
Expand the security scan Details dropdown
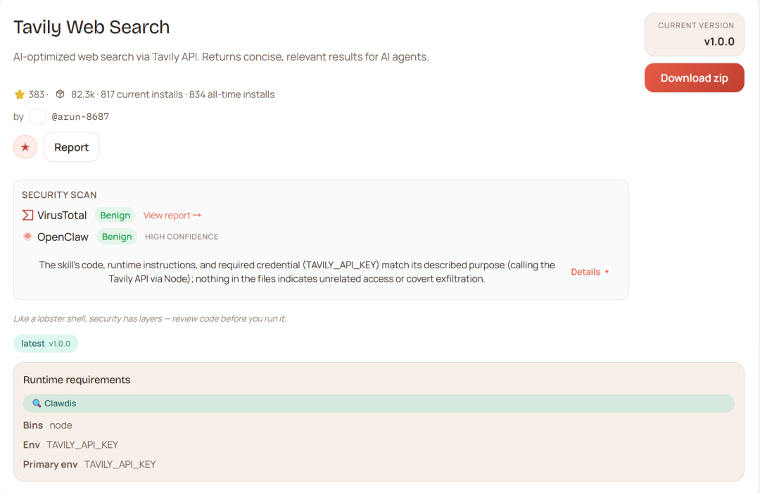pos(590,272)
